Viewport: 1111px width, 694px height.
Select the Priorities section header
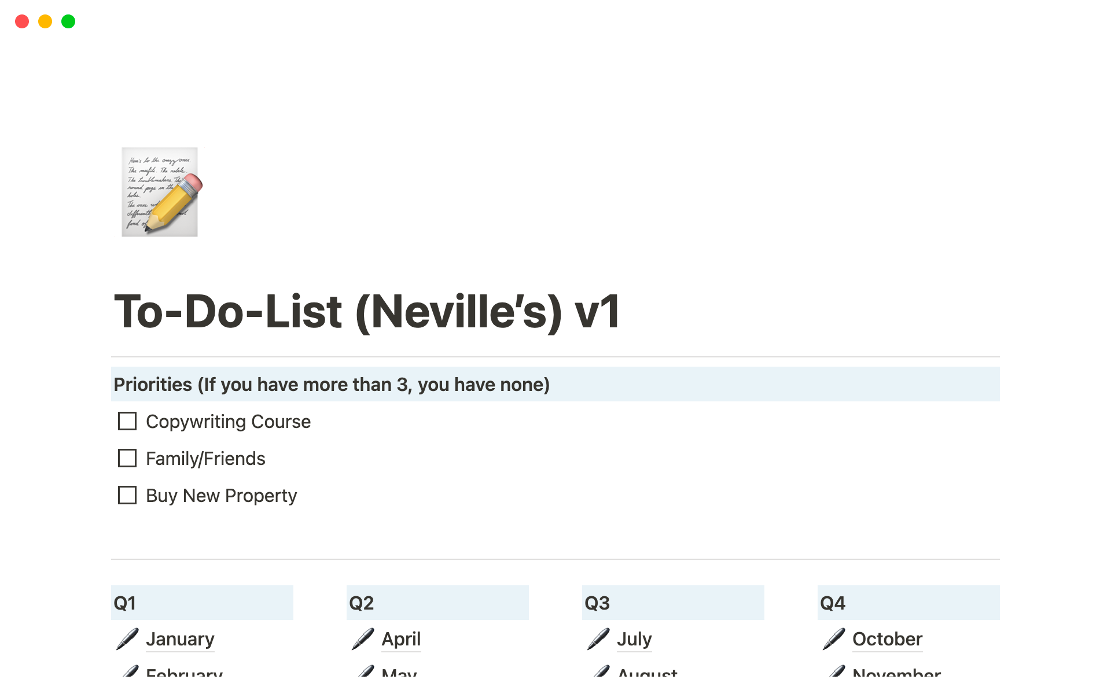coord(555,385)
